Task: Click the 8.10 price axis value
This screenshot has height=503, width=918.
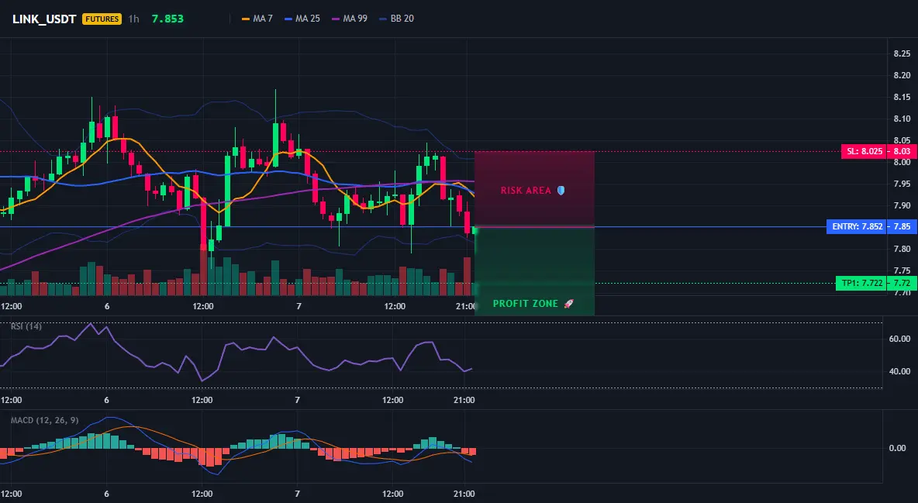Action: [x=902, y=119]
